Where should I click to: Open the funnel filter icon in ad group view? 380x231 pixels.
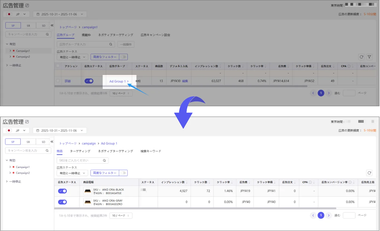pos(369,57)
